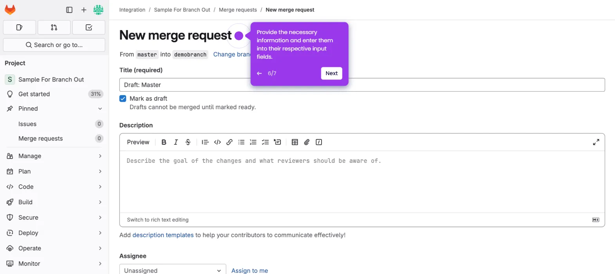
Task: Focus the description text area
Action: [362, 182]
